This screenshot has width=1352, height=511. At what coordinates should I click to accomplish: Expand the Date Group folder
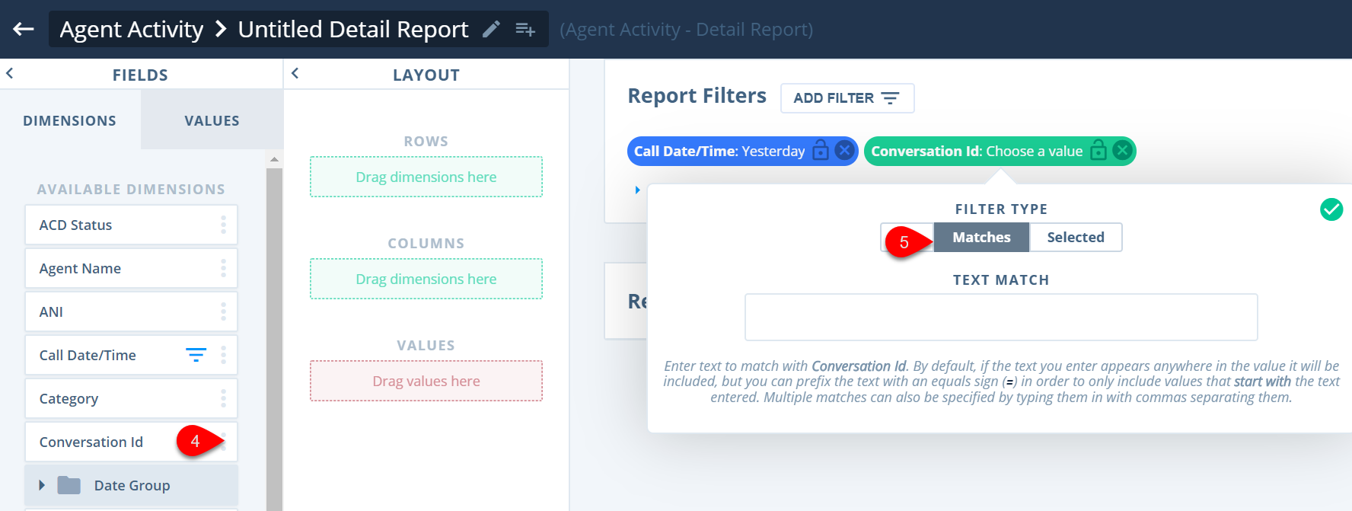[x=42, y=485]
